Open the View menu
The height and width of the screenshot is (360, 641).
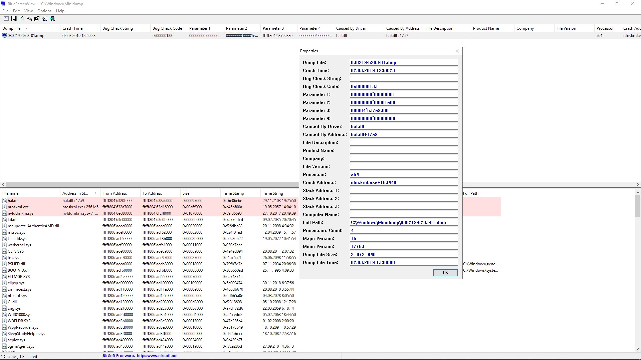(x=28, y=11)
